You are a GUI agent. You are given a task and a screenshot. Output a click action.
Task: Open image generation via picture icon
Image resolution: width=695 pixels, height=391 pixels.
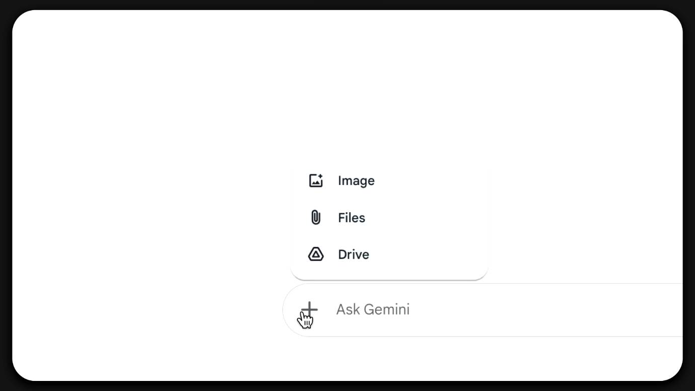pos(316,180)
